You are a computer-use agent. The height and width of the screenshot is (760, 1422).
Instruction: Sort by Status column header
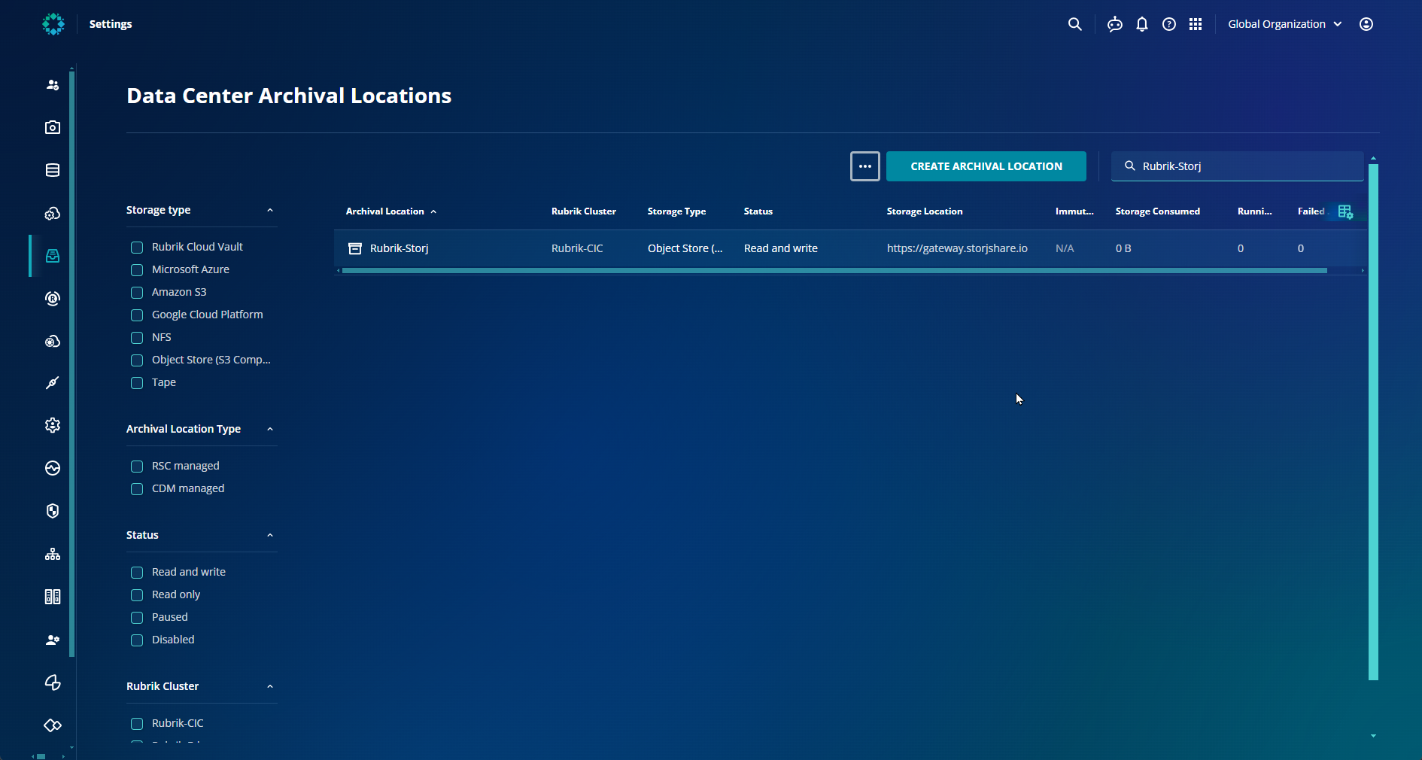(758, 211)
